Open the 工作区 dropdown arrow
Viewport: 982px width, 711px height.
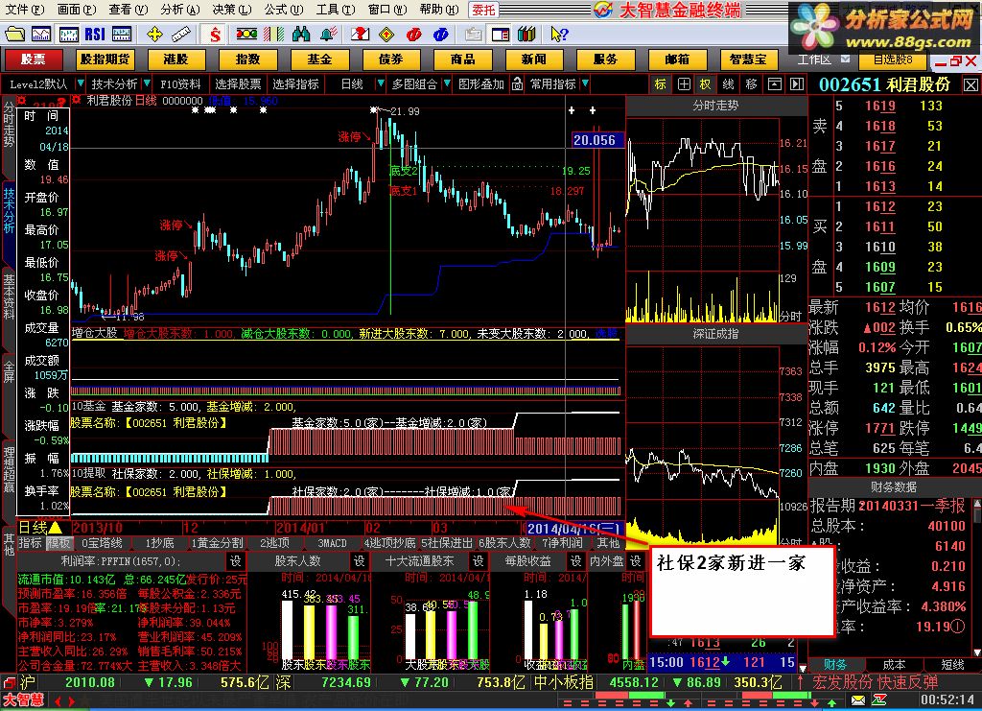pyautogui.click(x=846, y=59)
